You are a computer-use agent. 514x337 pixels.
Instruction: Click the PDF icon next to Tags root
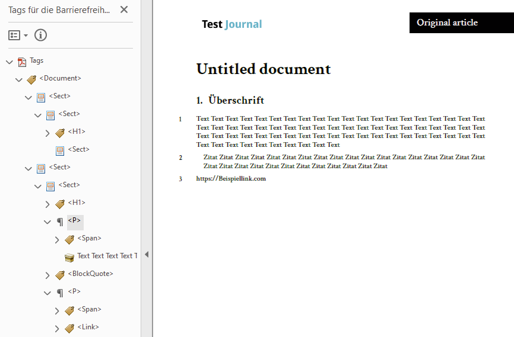[x=22, y=62]
